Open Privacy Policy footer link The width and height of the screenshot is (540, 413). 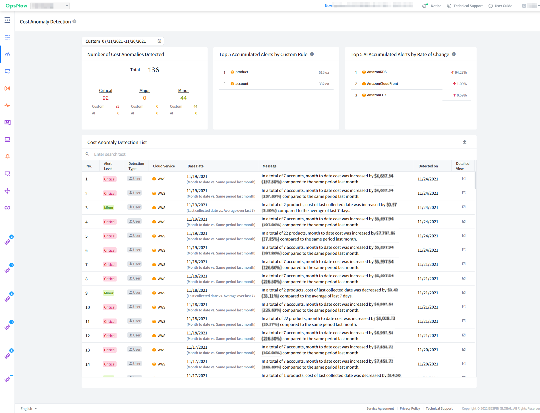[409, 408]
